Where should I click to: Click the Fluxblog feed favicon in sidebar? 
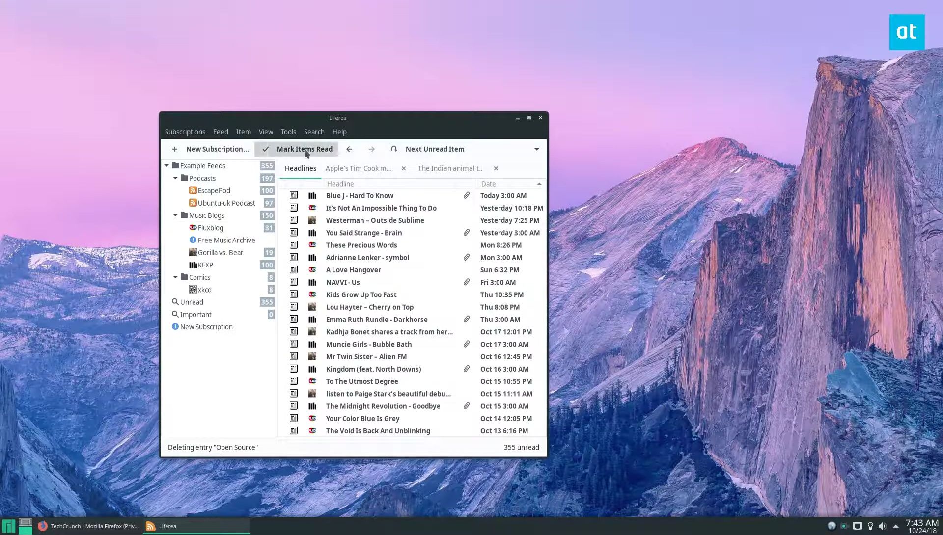(193, 228)
